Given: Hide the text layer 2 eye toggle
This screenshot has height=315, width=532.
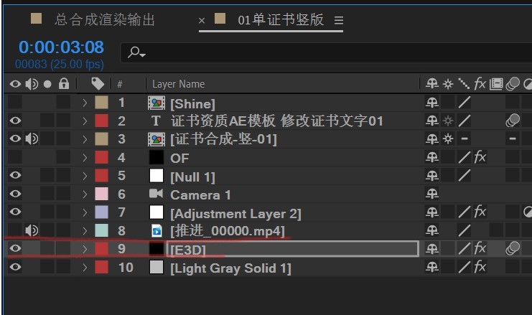Looking at the screenshot, I should click(x=15, y=121).
